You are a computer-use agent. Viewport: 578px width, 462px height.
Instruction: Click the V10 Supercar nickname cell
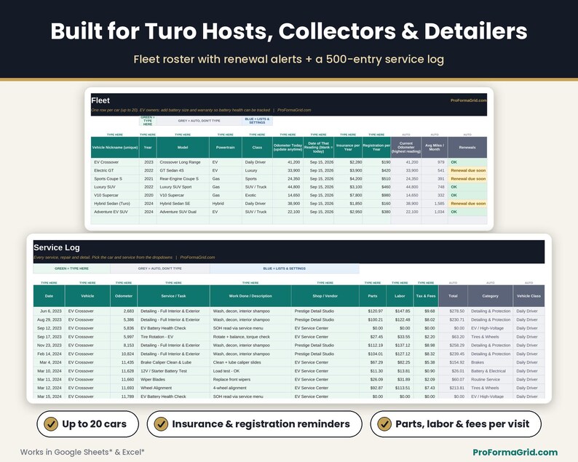pyautogui.click(x=115, y=195)
